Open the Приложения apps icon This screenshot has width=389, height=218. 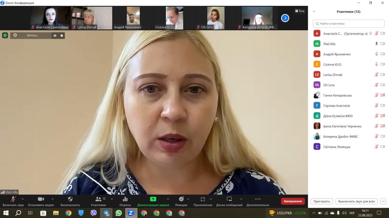(203, 201)
